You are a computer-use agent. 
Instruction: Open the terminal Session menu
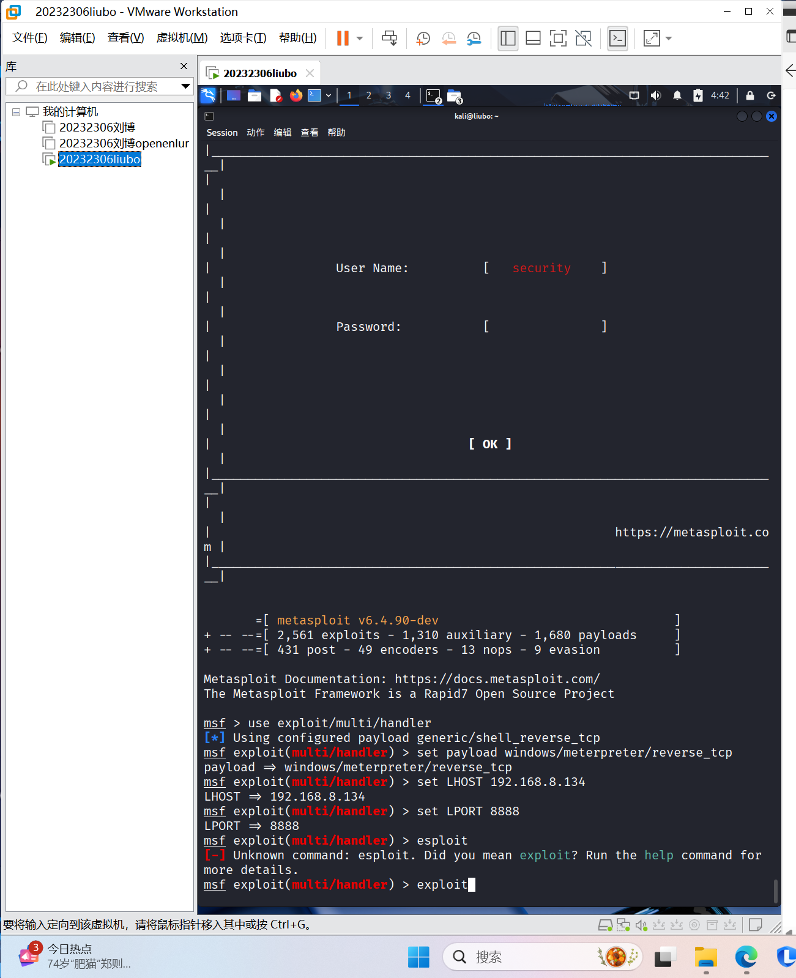pos(222,133)
